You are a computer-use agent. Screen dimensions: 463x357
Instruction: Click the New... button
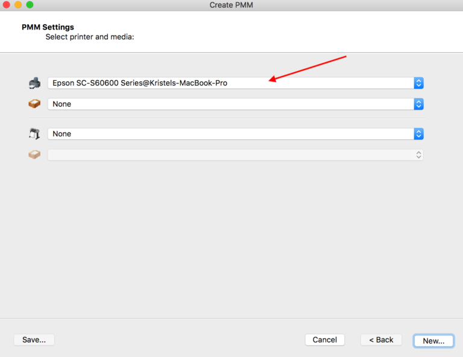click(433, 341)
